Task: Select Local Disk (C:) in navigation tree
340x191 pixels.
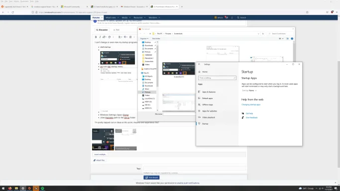Action: 149,98
